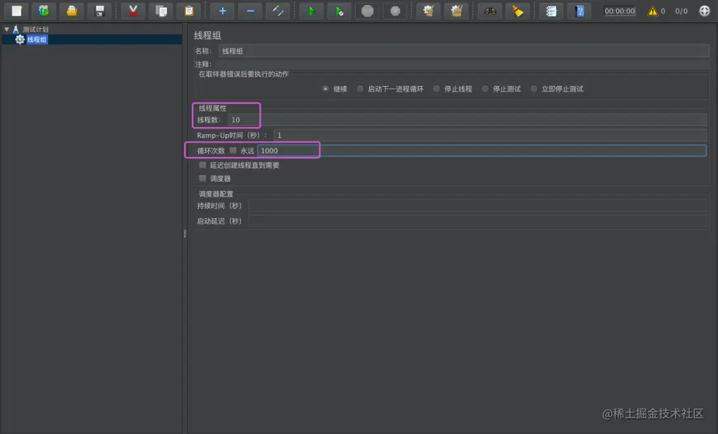718x434 pixels.
Task: Open the Function Helper dialog icon
Action: pos(551,11)
